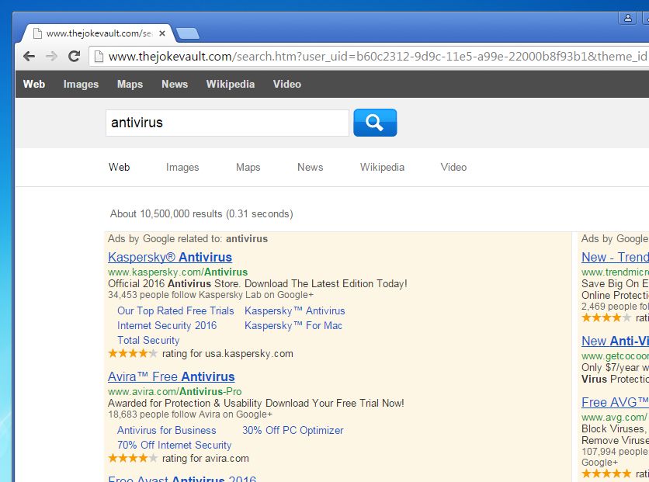Open the Kaspersky™ For Mac link

pos(293,326)
